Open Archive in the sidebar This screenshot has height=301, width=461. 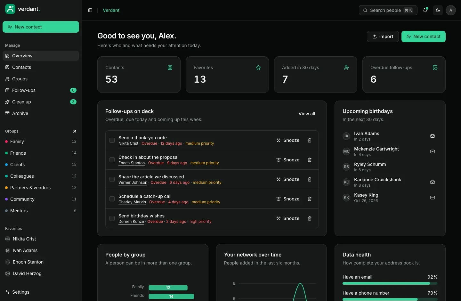(x=41, y=113)
